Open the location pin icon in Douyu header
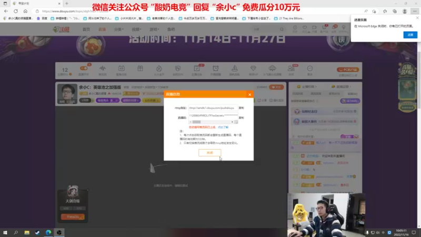 point(344,28)
